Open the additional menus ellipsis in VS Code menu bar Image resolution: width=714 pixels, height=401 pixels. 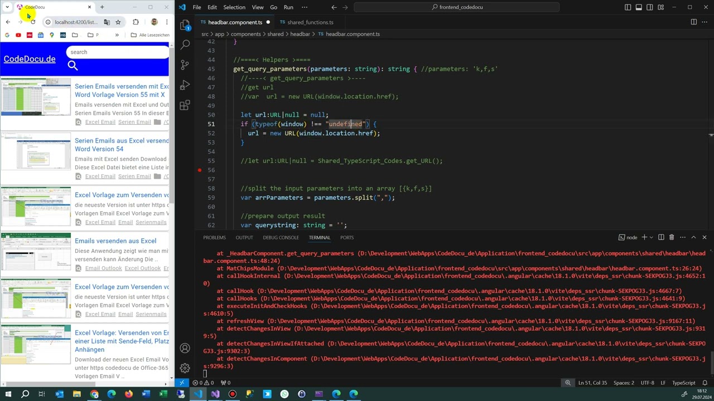click(x=304, y=7)
